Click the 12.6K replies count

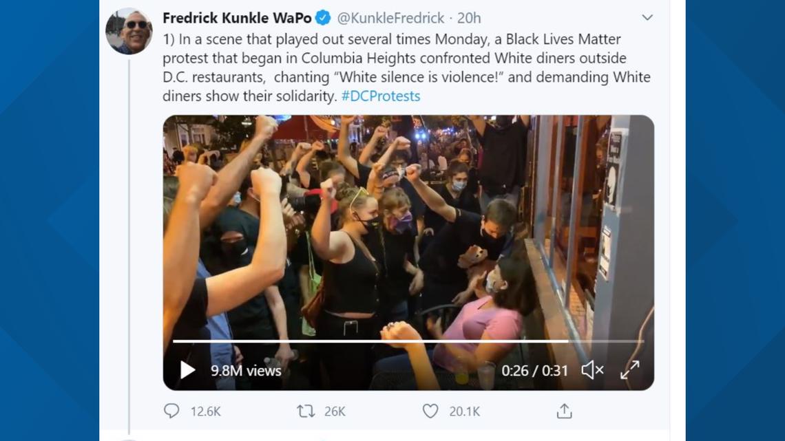coord(205,411)
